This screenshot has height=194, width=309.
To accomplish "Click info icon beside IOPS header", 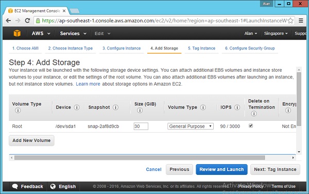I will pos(237,107).
